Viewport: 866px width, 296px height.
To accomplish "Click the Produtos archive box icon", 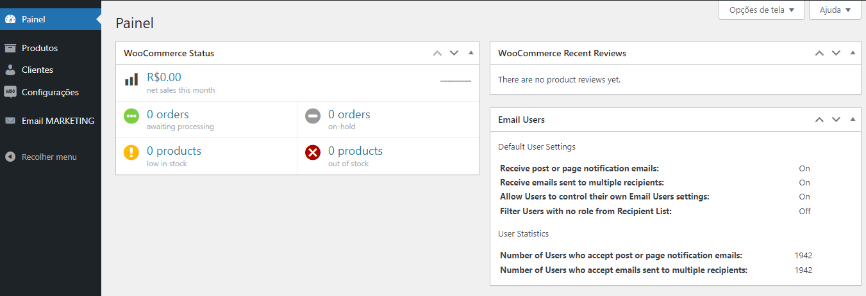I will pyautogui.click(x=10, y=48).
